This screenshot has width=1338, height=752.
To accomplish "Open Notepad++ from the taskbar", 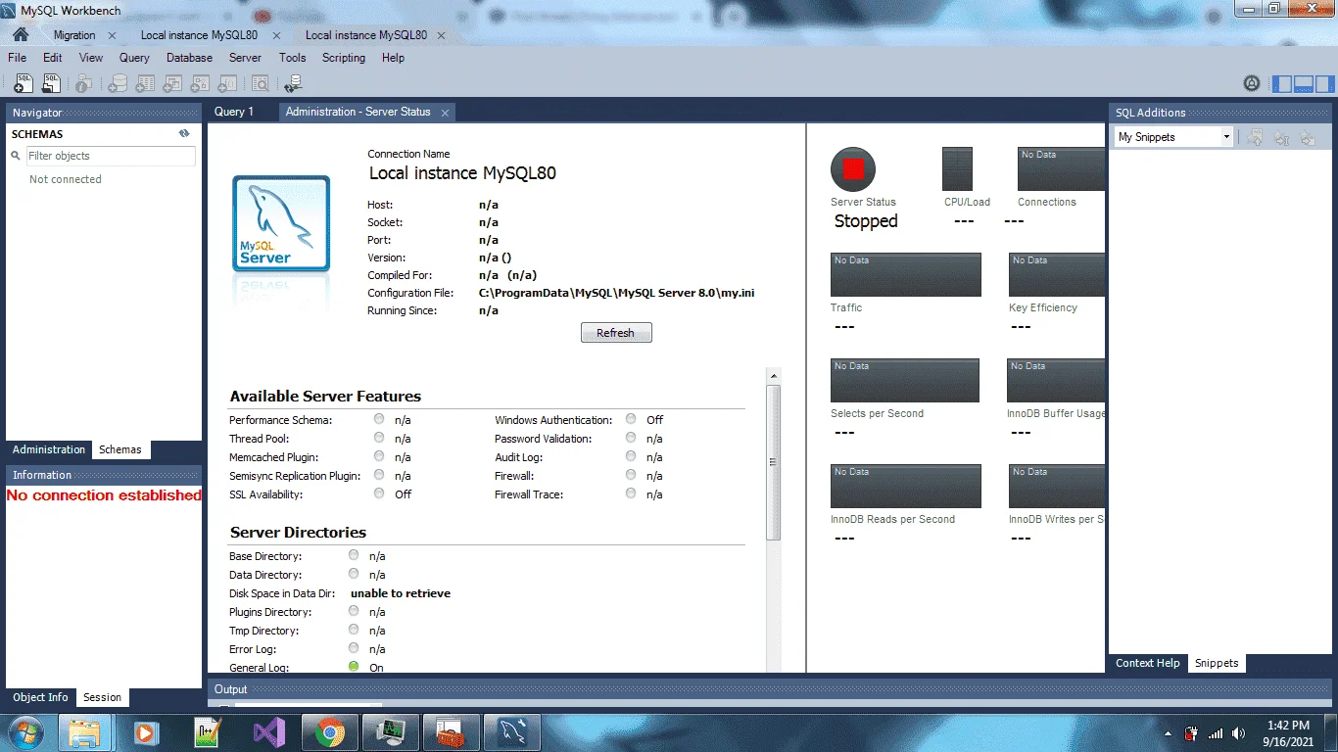I will (x=207, y=731).
